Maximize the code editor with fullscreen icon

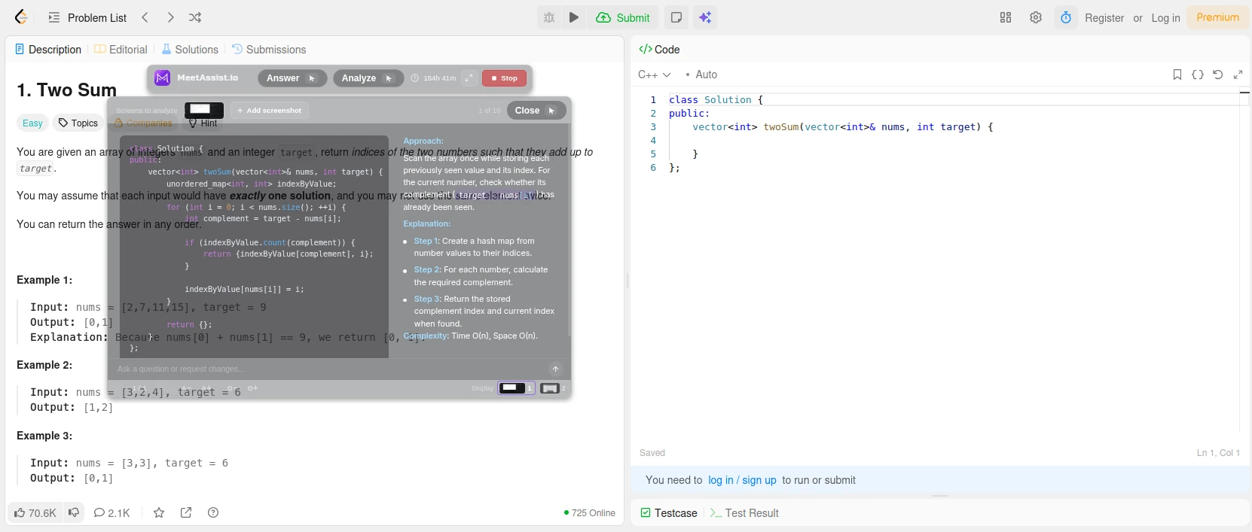(1238, 74)
